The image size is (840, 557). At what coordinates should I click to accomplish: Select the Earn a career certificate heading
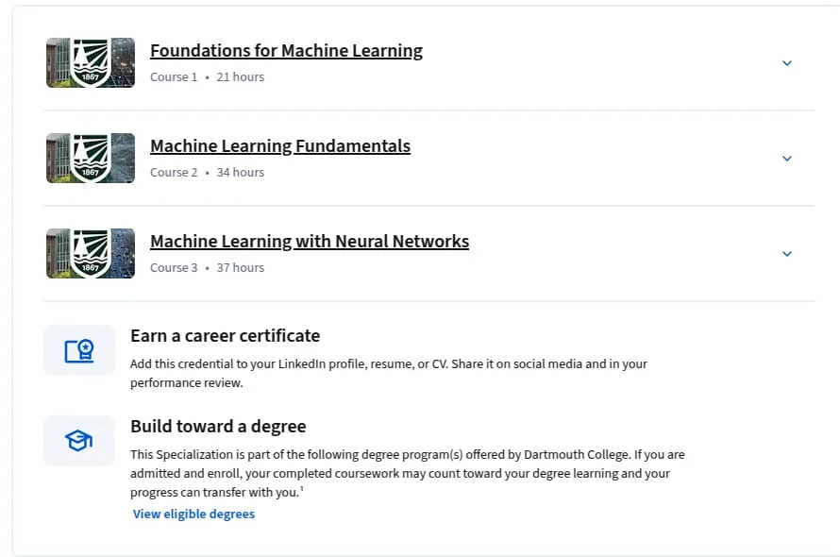click(x=225, y=335)
